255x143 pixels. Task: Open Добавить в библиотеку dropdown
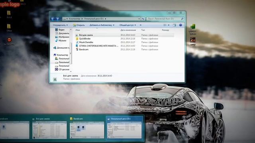[x=102, y=25]
